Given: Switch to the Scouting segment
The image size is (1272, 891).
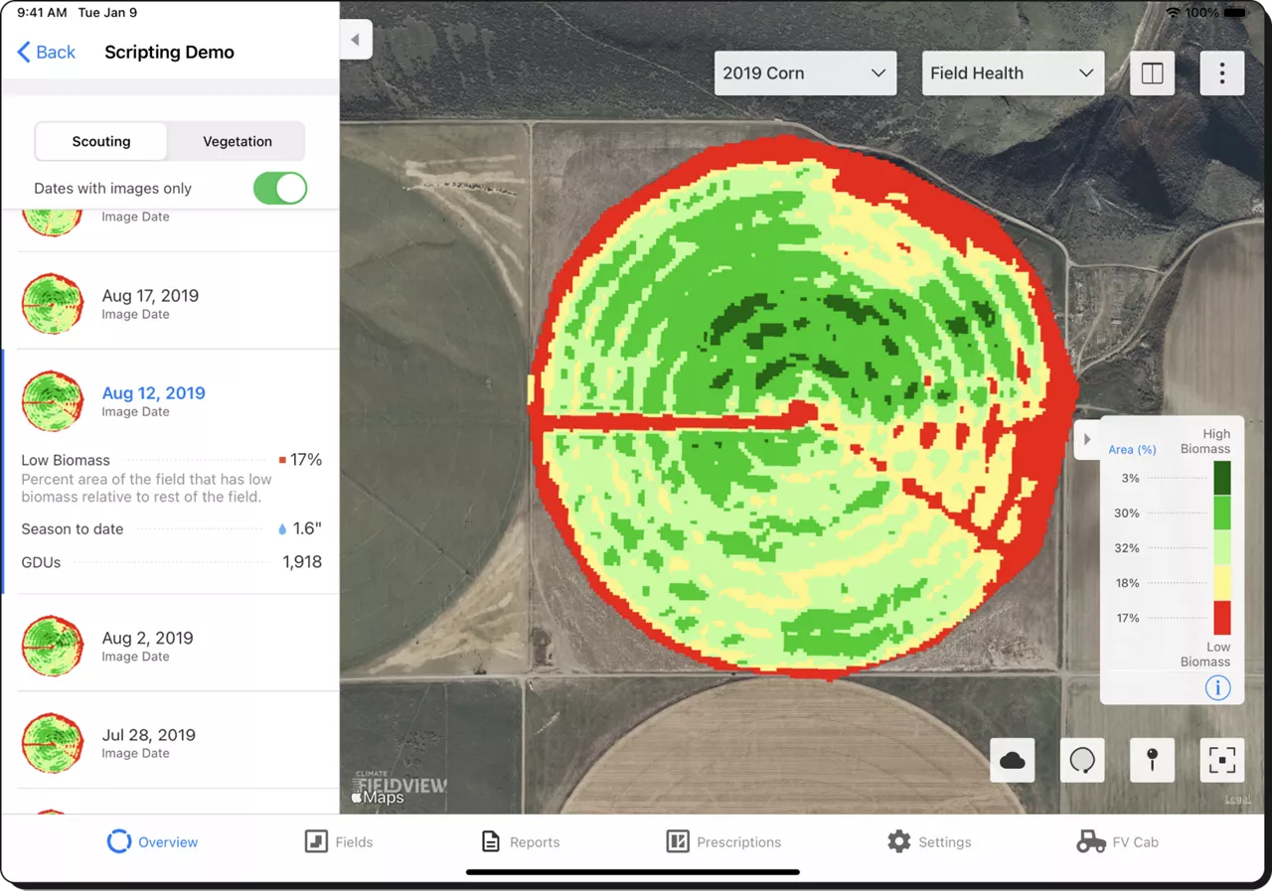Looking at the screenshot, I should click(101, 141).
